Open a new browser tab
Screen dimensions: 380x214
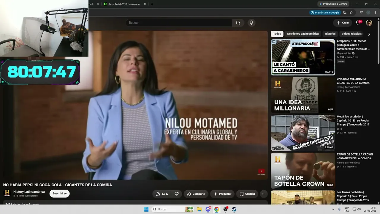(152, 4)
